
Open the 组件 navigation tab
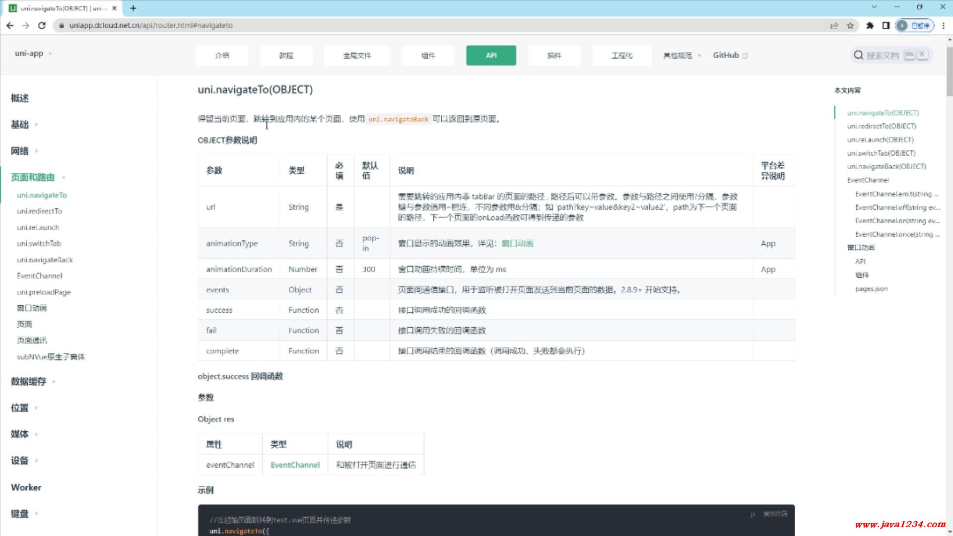(x=428, y=55)
